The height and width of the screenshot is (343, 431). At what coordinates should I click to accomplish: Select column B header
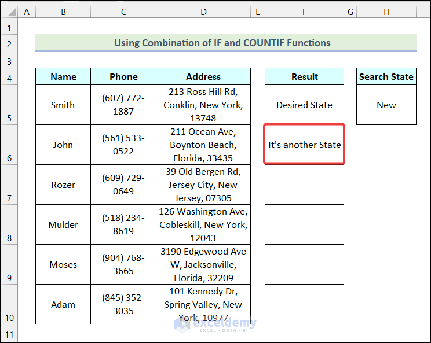pos(63,12)
